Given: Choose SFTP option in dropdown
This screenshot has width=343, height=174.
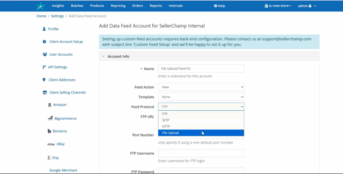Looking at the screenshot, I should click(x=201, y=120).
